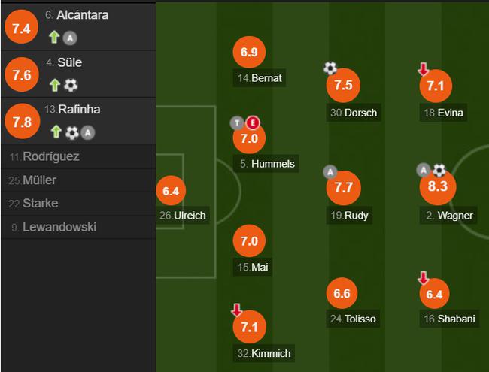
Task: Click the red substitution arrow on Shabani
Action: [x=424, y=278]
